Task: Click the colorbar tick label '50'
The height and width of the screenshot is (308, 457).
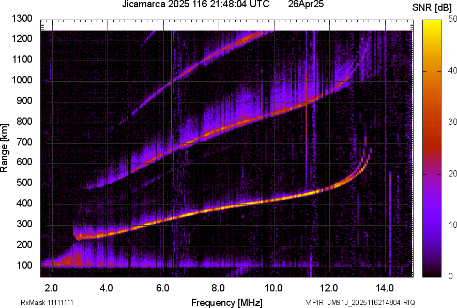Action: click(x=452, y=19)
